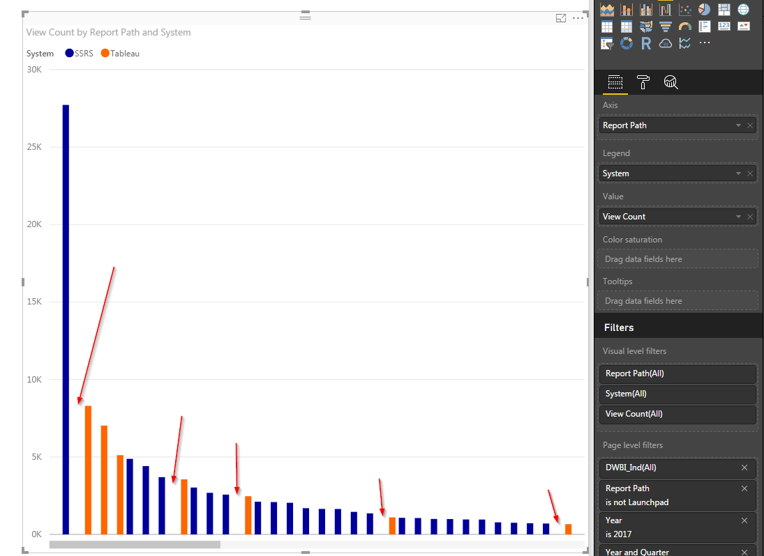Open the View Count value field dropdown

pyautogui.click(x=738, y=217)
